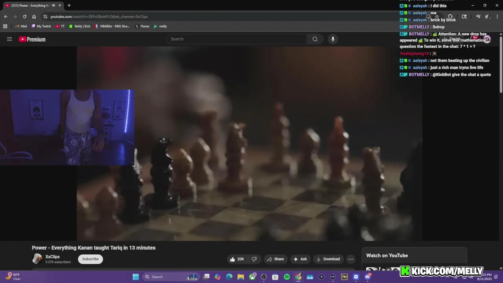Open the weather widget showing 83°F
The height and width of the screenshot is (283, 503).
[13, 277]
